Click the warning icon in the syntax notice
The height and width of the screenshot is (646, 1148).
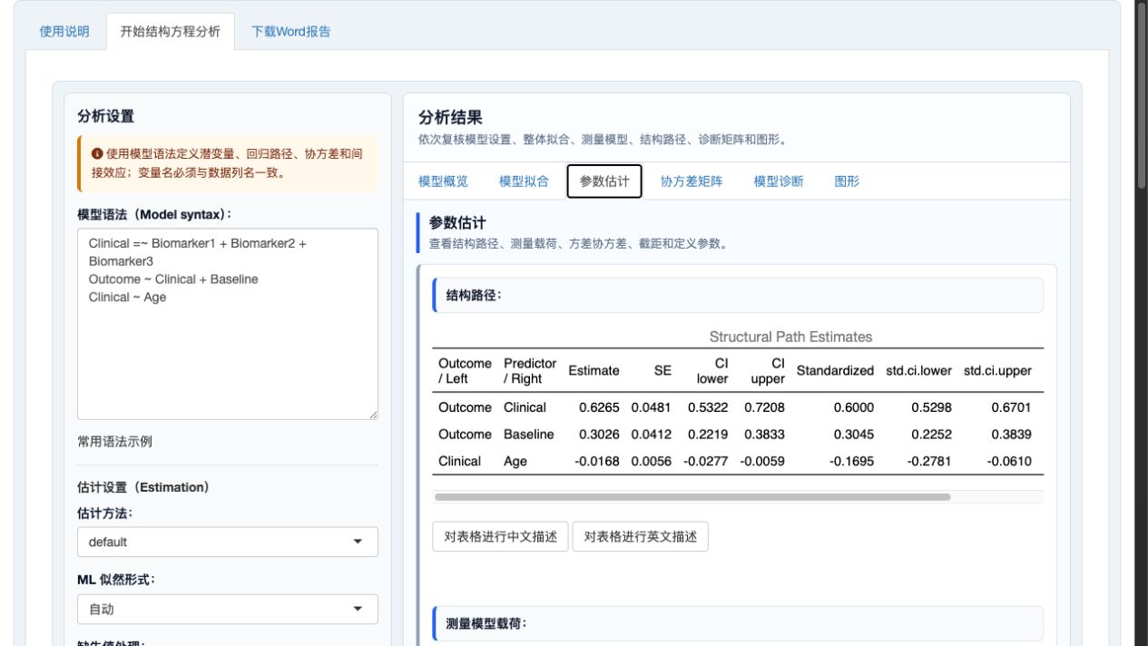[x=97, y=154]
